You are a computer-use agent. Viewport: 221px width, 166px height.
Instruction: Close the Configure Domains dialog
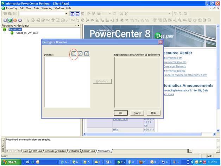160,42
